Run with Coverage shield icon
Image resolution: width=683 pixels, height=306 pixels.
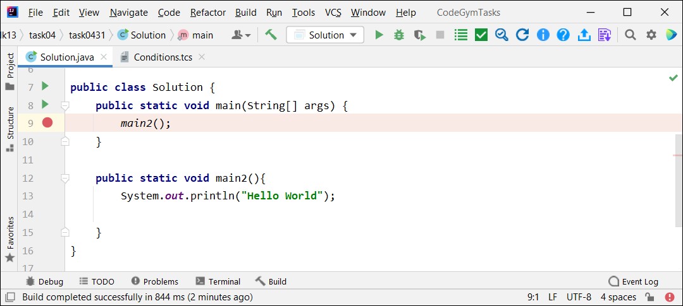(419, 35)
